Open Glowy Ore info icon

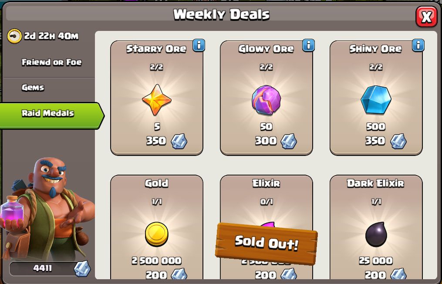pyautogui.click(x=308, y=45)
